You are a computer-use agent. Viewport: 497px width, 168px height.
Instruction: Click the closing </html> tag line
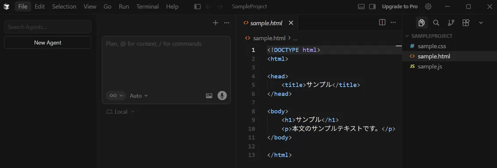[279, 155]
